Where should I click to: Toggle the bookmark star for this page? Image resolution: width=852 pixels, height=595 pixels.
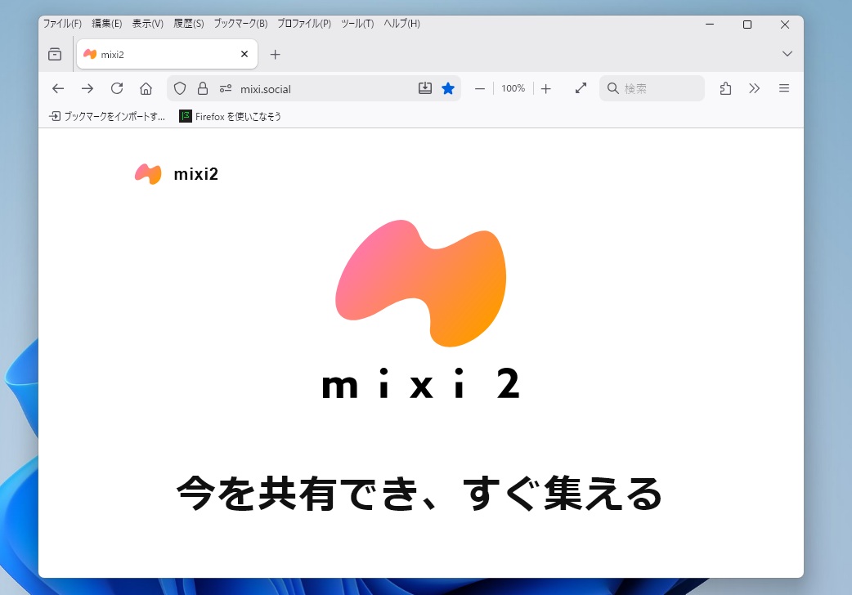coord(448,88)
